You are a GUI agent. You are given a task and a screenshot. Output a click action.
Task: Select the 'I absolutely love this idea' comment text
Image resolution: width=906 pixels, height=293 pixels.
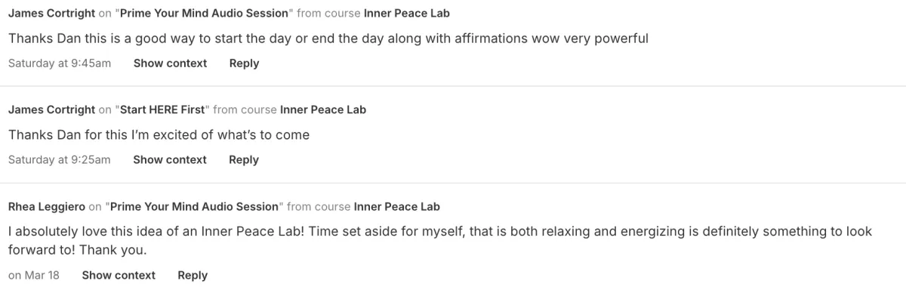[x=440, y=241]
